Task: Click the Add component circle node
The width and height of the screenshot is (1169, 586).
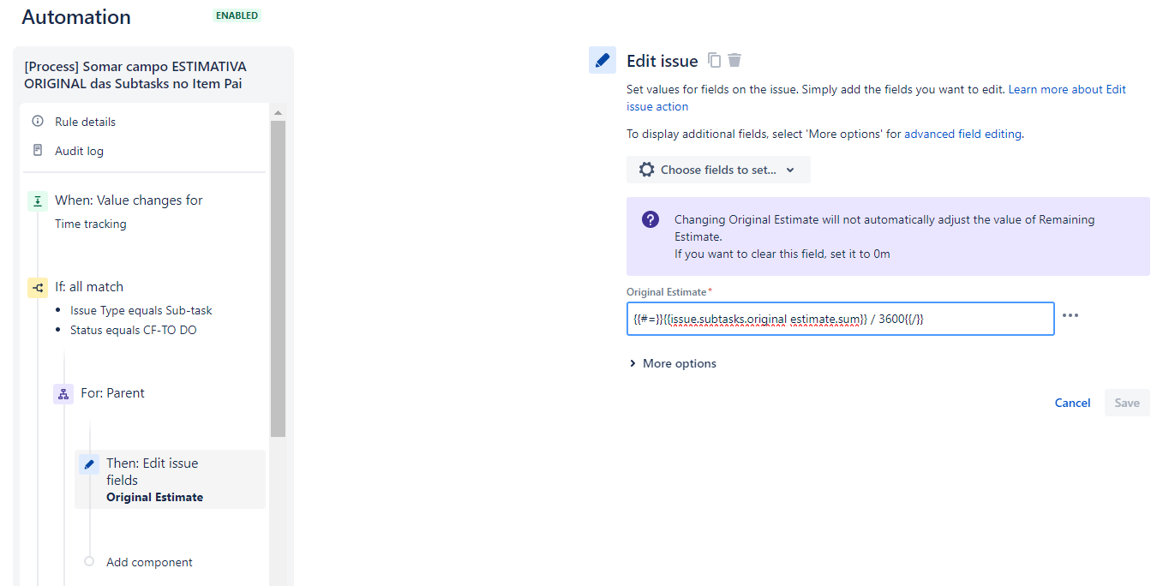Action: [89, 562]
